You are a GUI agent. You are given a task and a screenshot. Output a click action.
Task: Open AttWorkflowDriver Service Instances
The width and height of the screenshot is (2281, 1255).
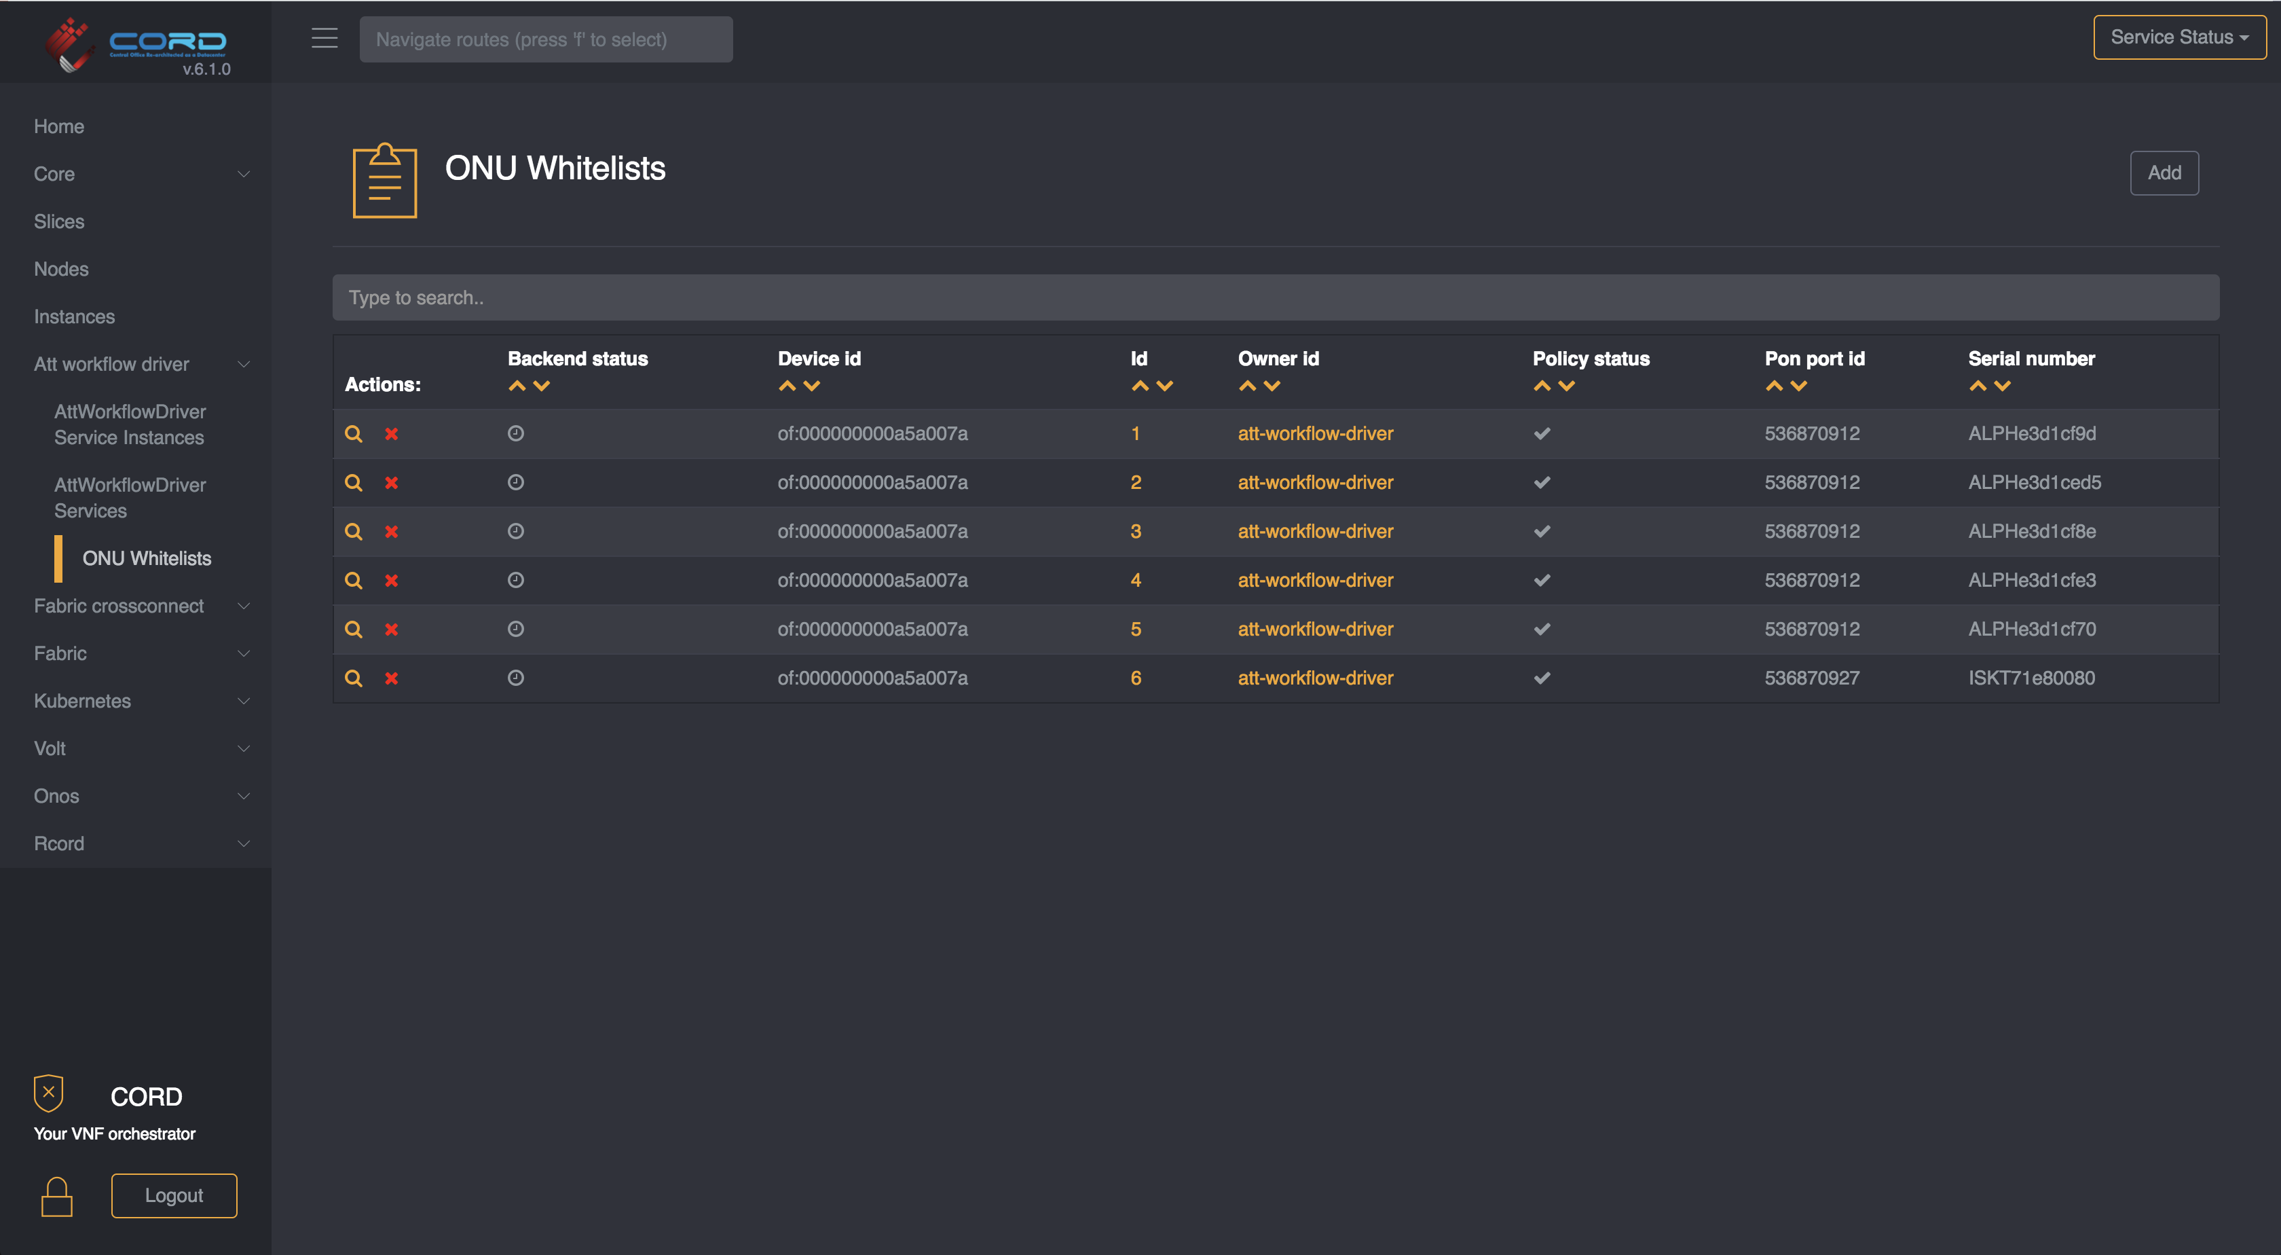[130, 424]
